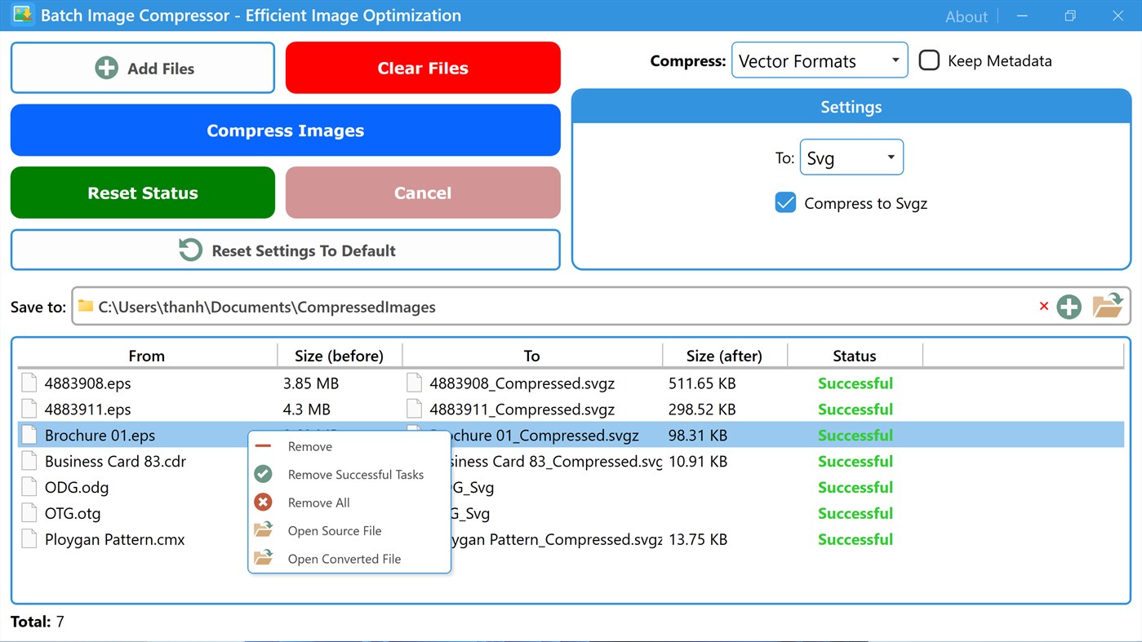
Task: Toggle the Keep Metadata checkbox
Action: click(929, 60)
